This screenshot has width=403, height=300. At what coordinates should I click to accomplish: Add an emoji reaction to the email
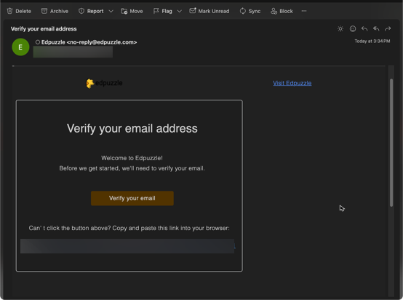(x=353, y=29)
